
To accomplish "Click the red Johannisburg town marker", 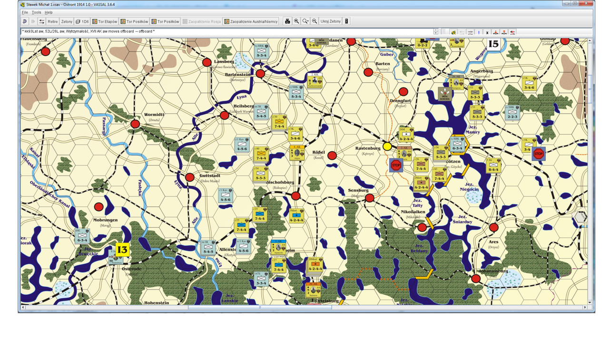I will click(x=476, y=279).
